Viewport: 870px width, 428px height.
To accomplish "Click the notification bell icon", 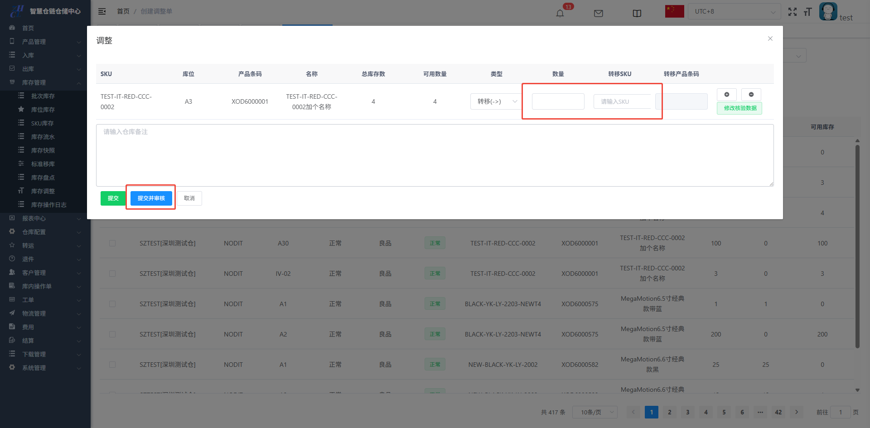I will point(560,13).
